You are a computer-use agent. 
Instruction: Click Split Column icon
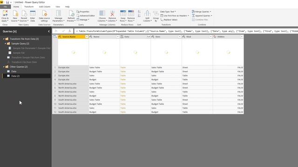(x=147, y=13)
